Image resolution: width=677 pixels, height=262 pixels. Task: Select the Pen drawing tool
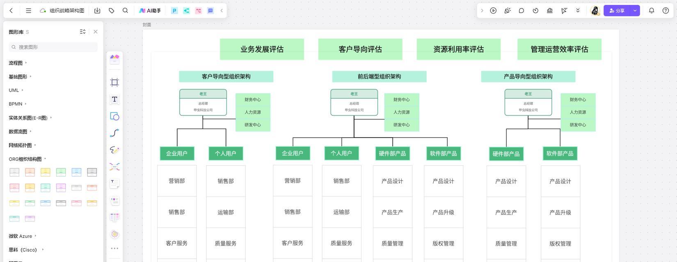pyautogui.click(x=114, y=150)
